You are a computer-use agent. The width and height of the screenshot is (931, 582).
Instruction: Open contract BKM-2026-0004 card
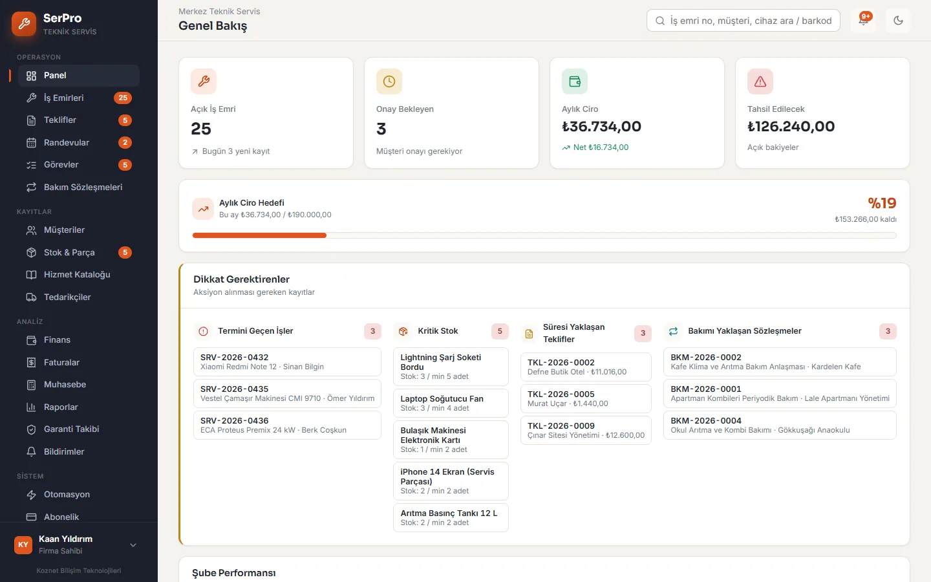point(780,426)
